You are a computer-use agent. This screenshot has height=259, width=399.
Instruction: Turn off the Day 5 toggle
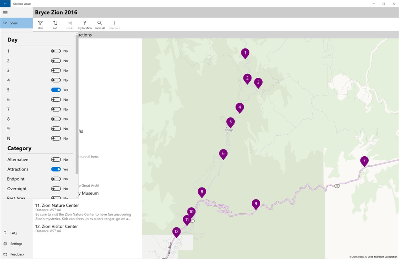[x=56, y=90]
